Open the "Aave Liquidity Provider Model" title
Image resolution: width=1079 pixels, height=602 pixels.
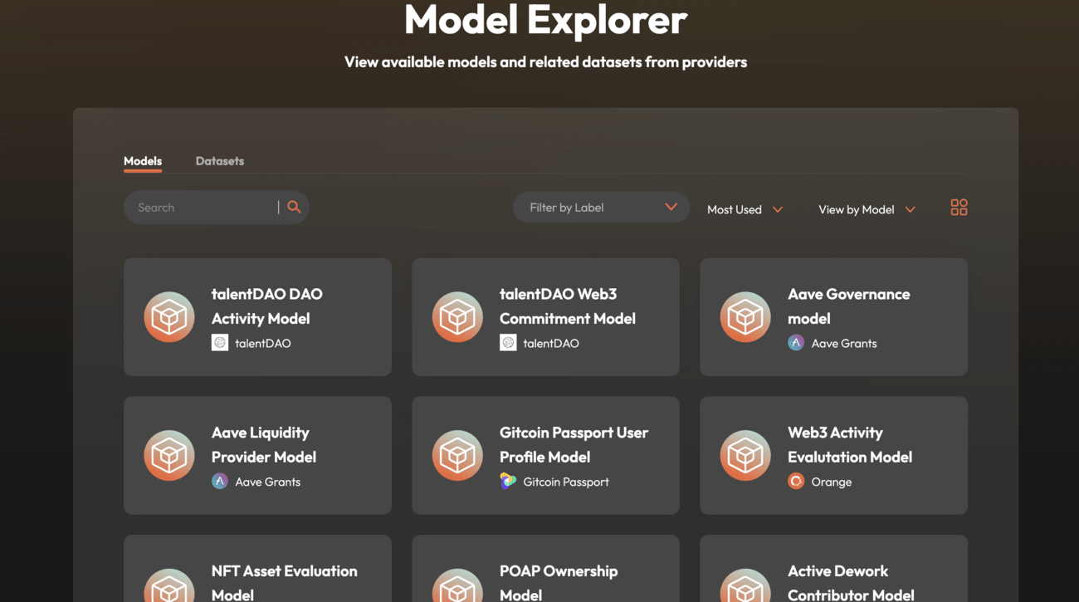[264, 444]
